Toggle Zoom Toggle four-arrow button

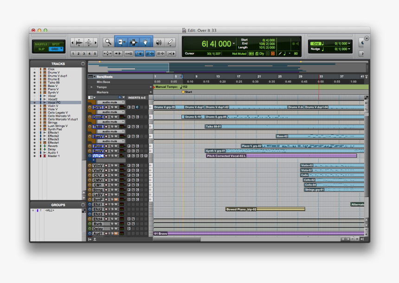click(107, 53)
